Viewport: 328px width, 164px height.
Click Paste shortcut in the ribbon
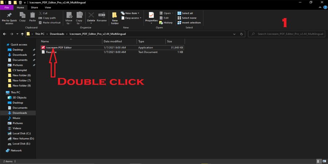50,23
